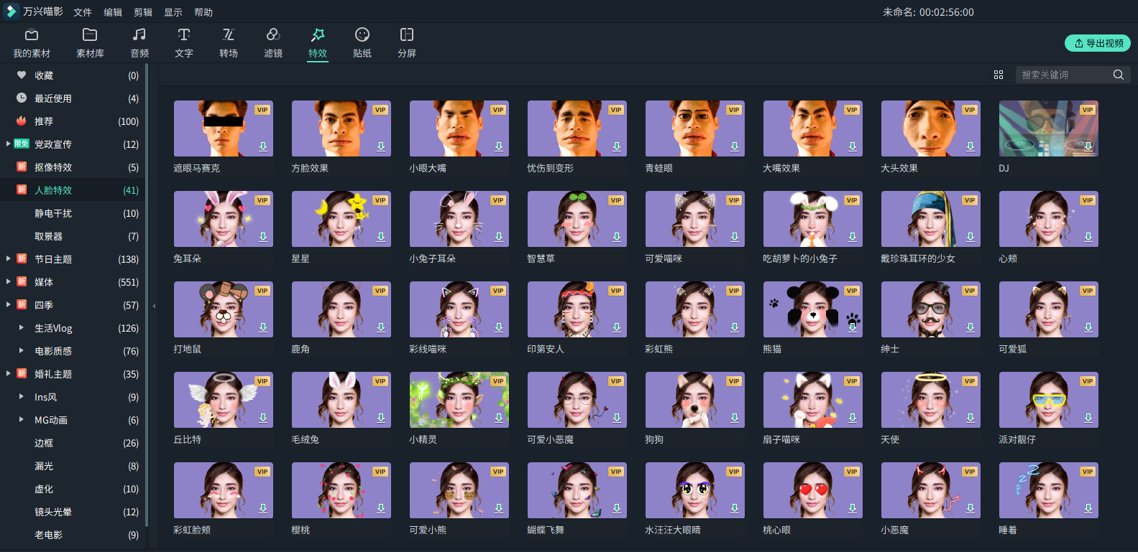
Task: Download the 打地鼠 effect
Action: [263, 327]
